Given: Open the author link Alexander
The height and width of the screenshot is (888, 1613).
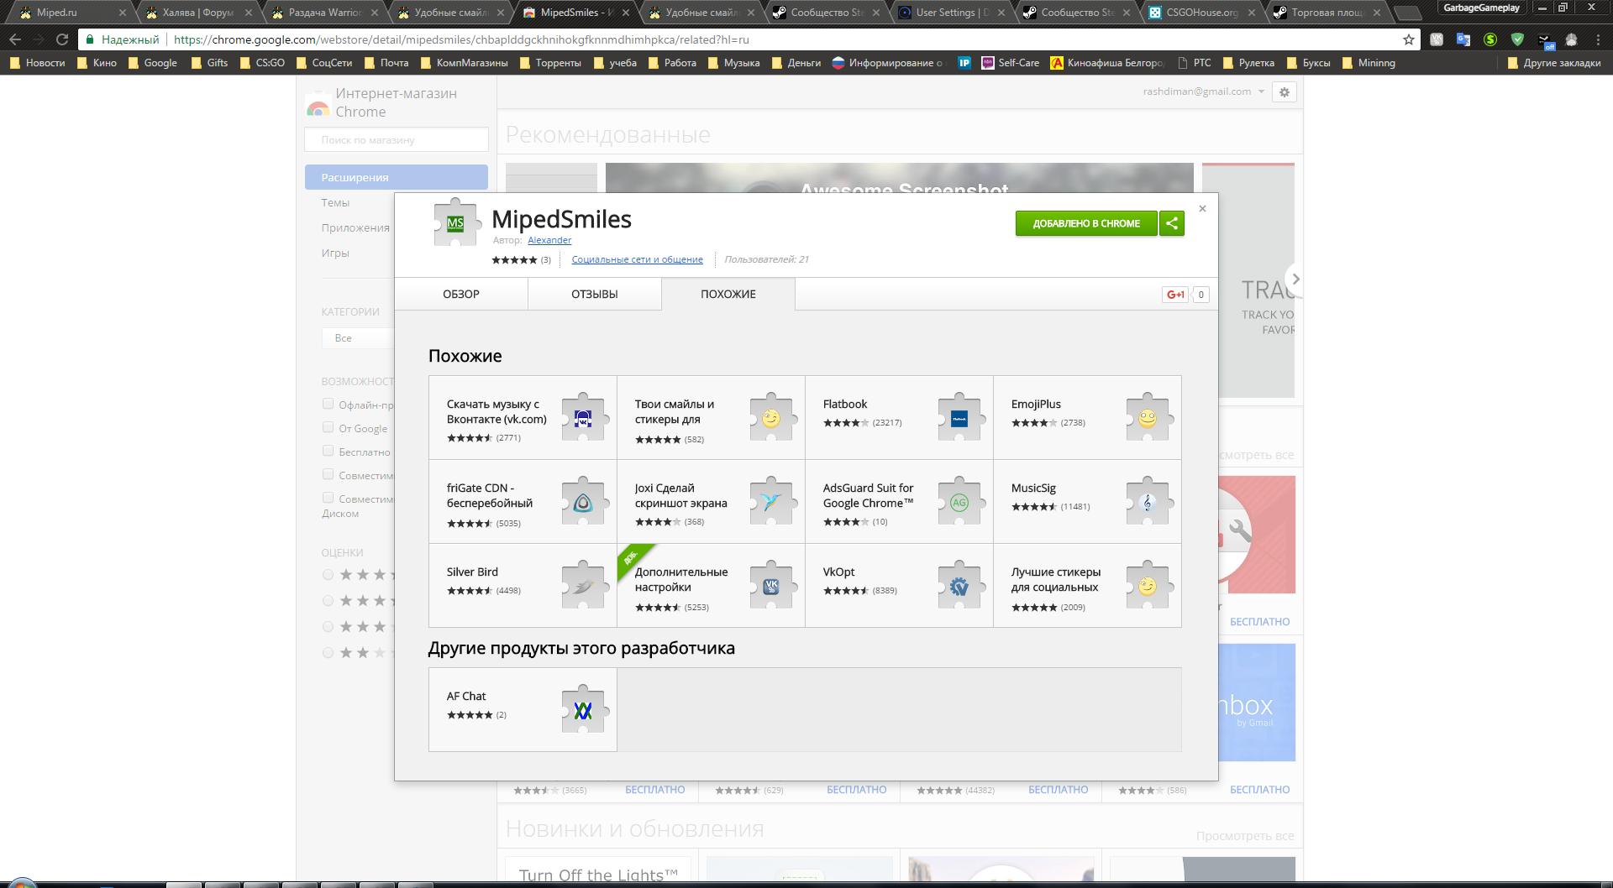Looking at the screenshot, I should tap(549, 240).
